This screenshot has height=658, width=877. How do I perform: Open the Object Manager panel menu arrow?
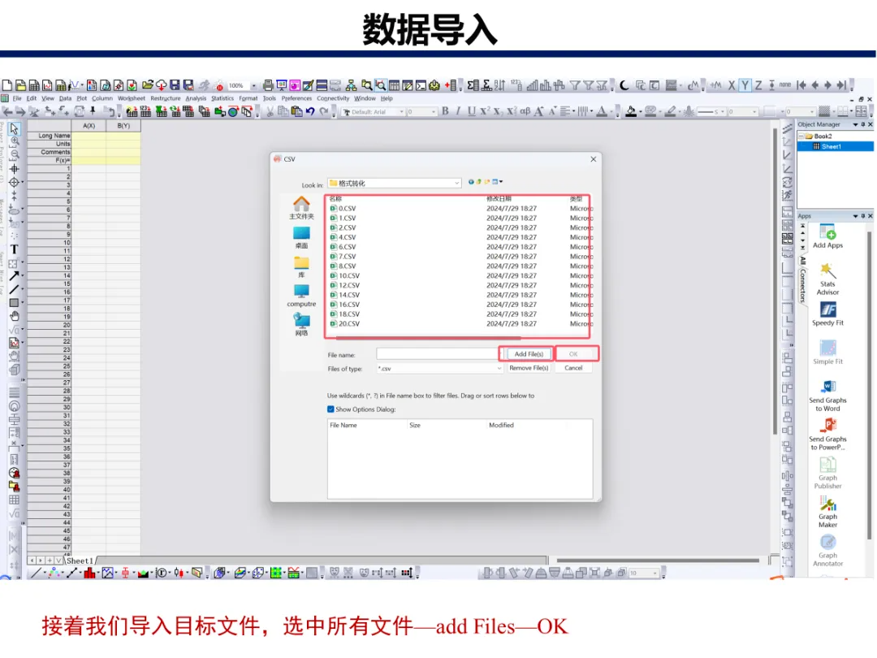(855, 124)
